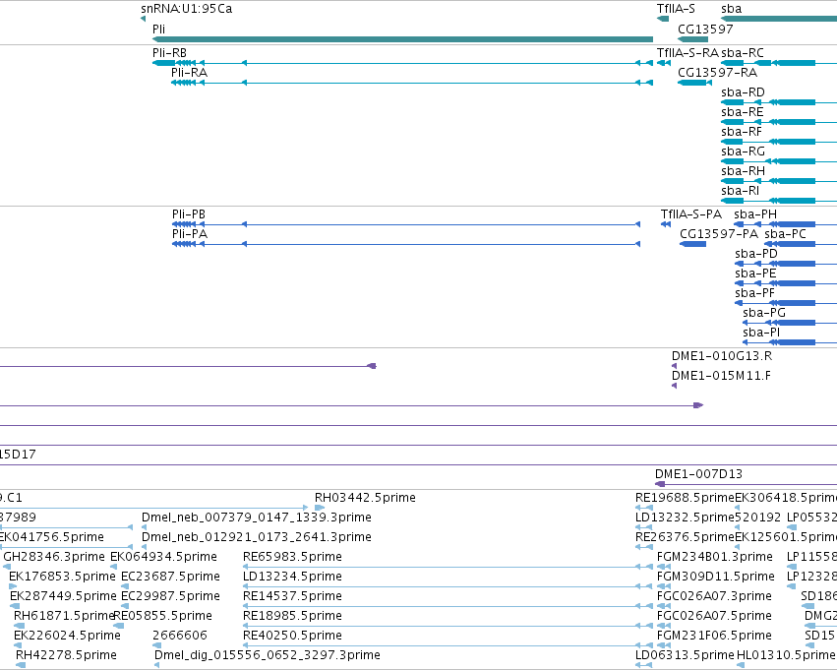Open Dmel_neb_007379_0147_1339.3prime feature label

coord(257,517)
